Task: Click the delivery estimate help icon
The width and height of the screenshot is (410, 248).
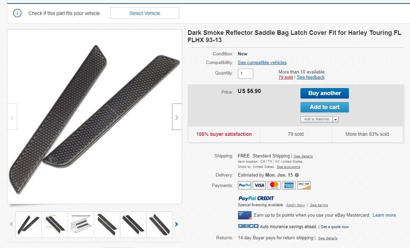Action: [x=297, y=175]
